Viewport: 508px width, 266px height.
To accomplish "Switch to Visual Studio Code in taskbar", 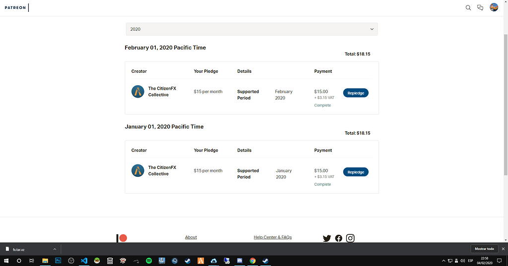I will pos(84,261).
